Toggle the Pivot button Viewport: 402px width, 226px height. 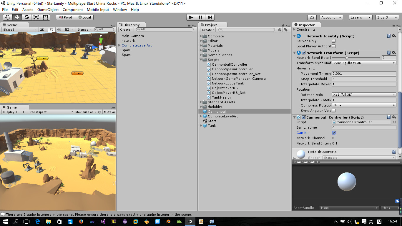coord(65,17)
